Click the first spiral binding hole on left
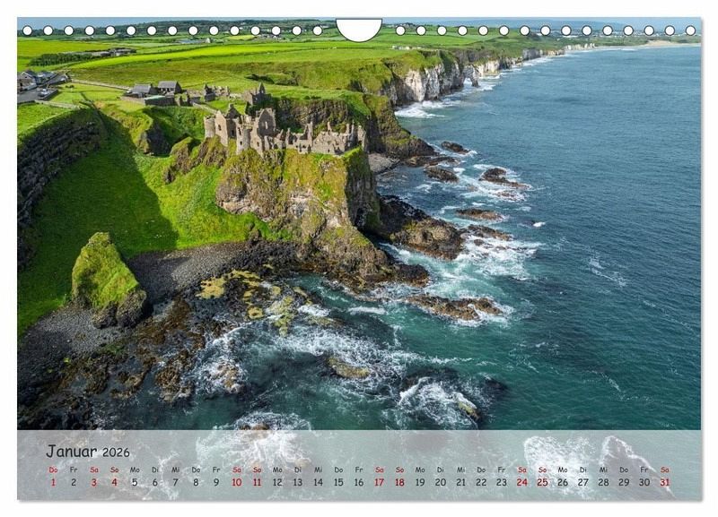This screenshot has height=517, width=718. 27,30
